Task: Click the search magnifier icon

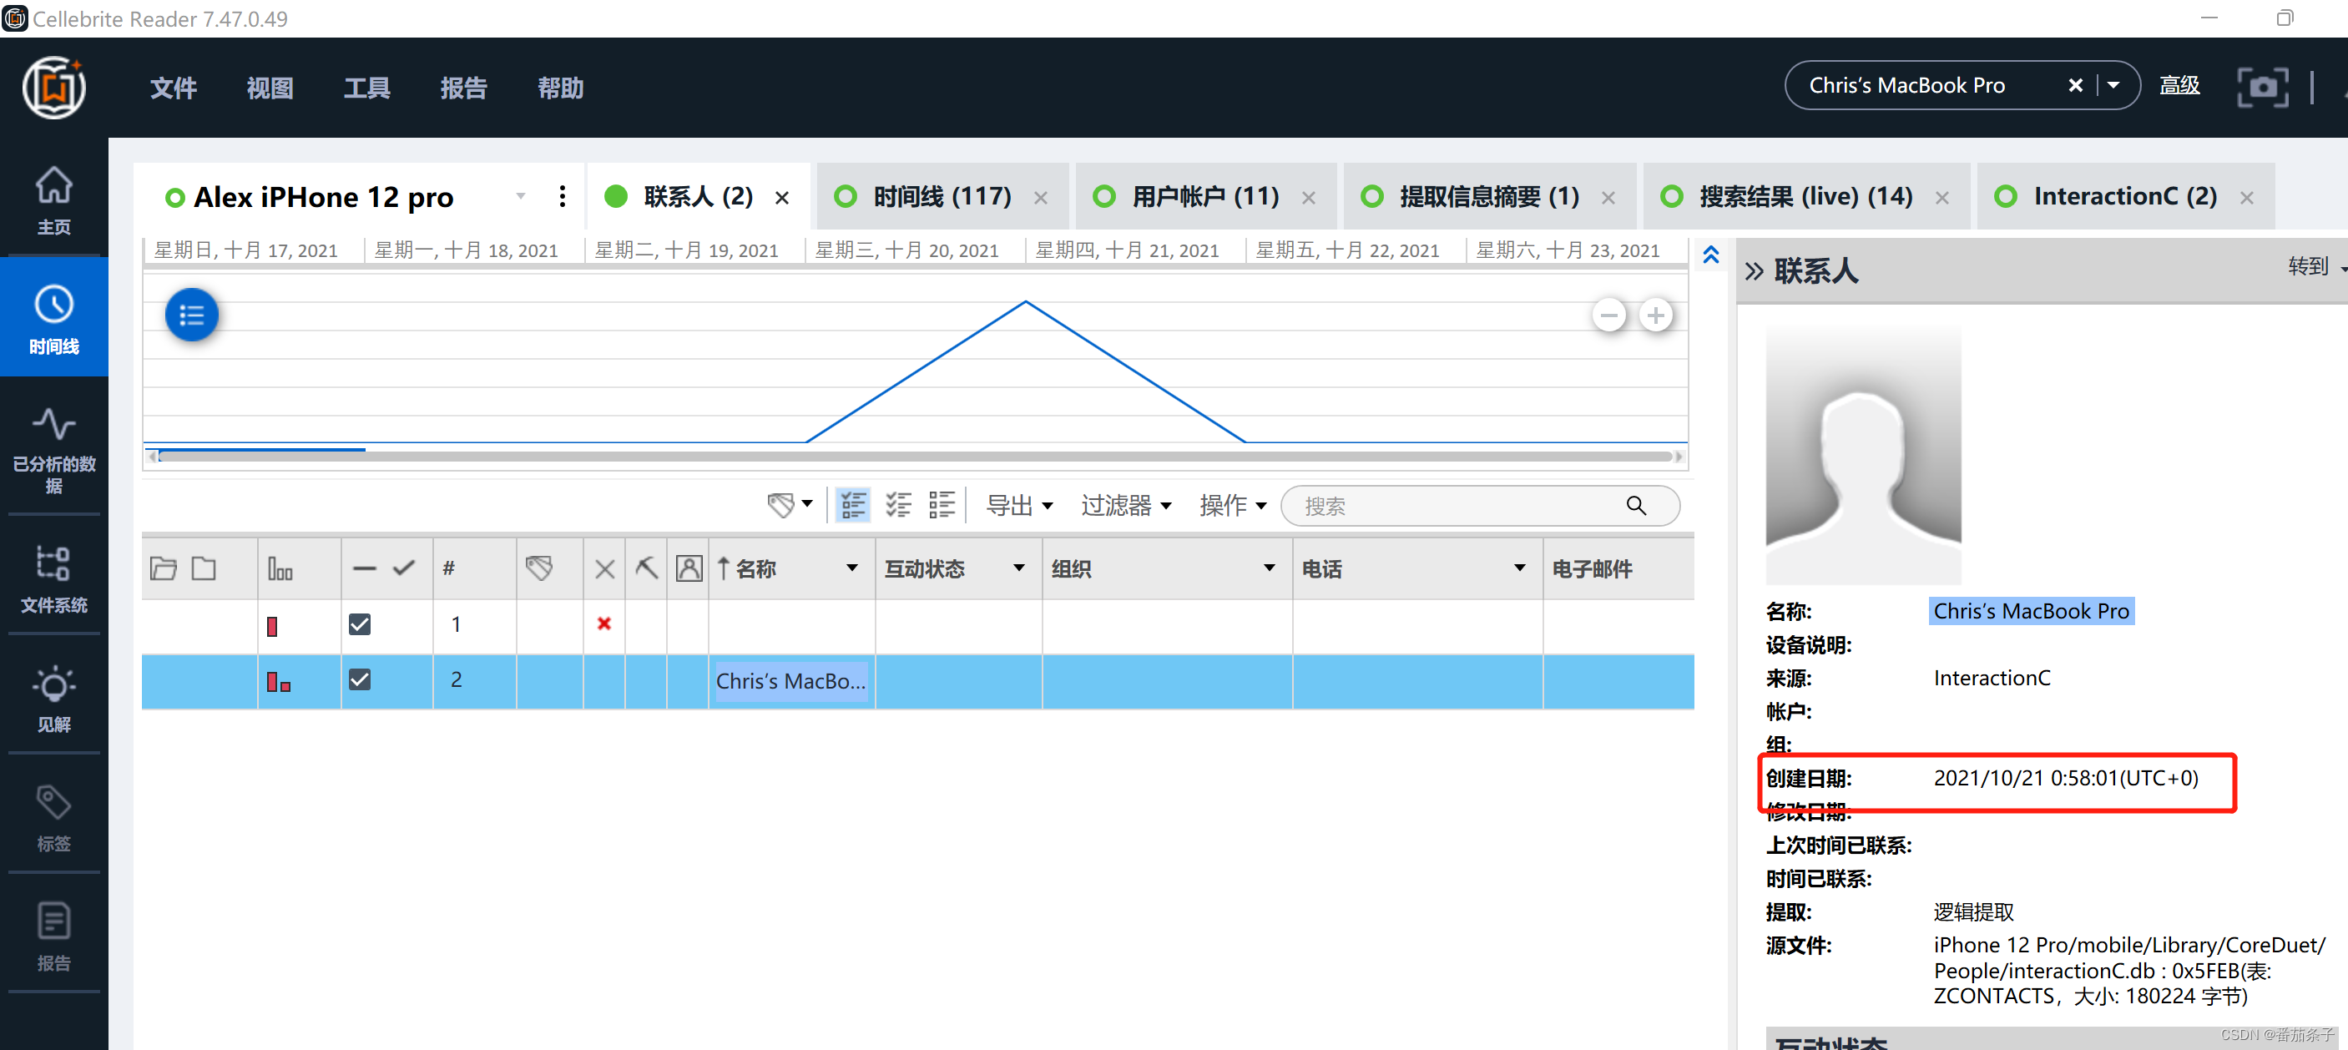Action: click(1636, 506)
